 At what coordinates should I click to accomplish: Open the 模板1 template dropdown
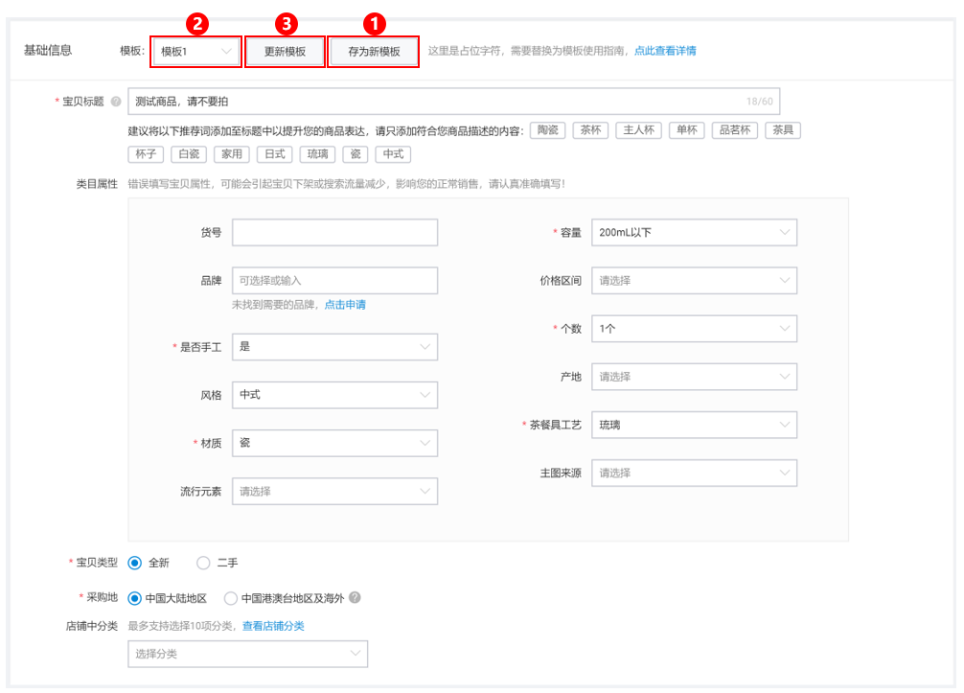tap(195, 52)
